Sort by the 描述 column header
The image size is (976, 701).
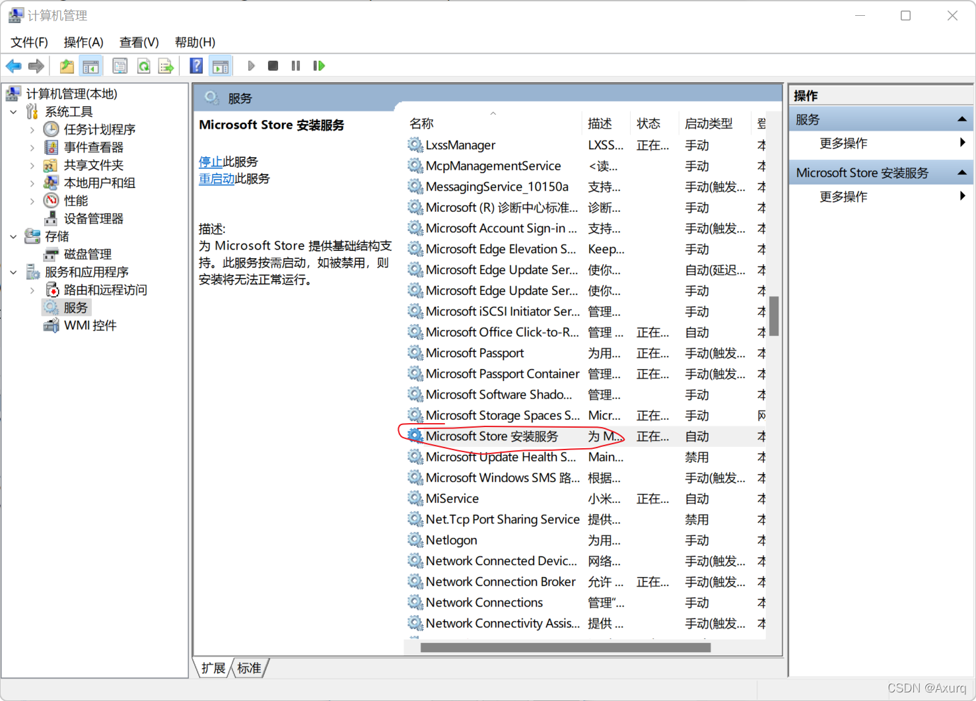[x=606, y=123]
